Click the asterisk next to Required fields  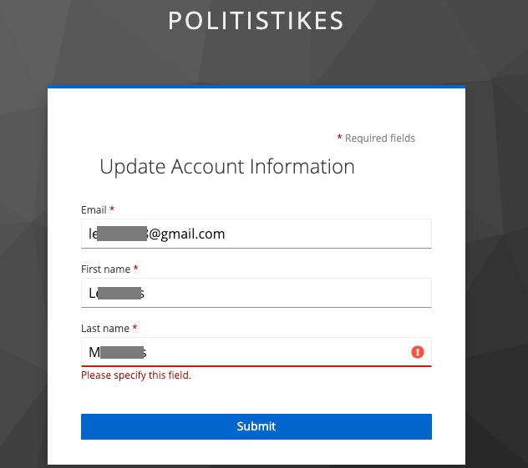coord(339,137)
